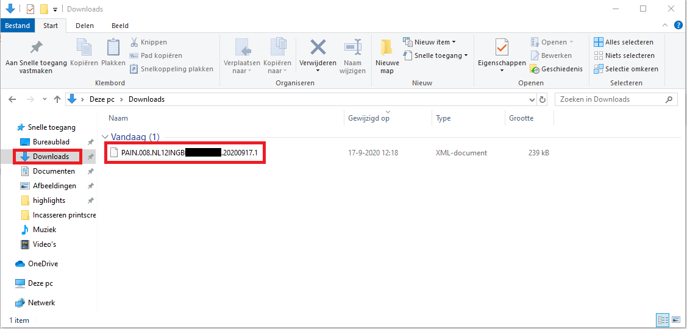687x329 pixels.
Task: Click the Verwijderen (delete) X icon
Action: (318, 48)
